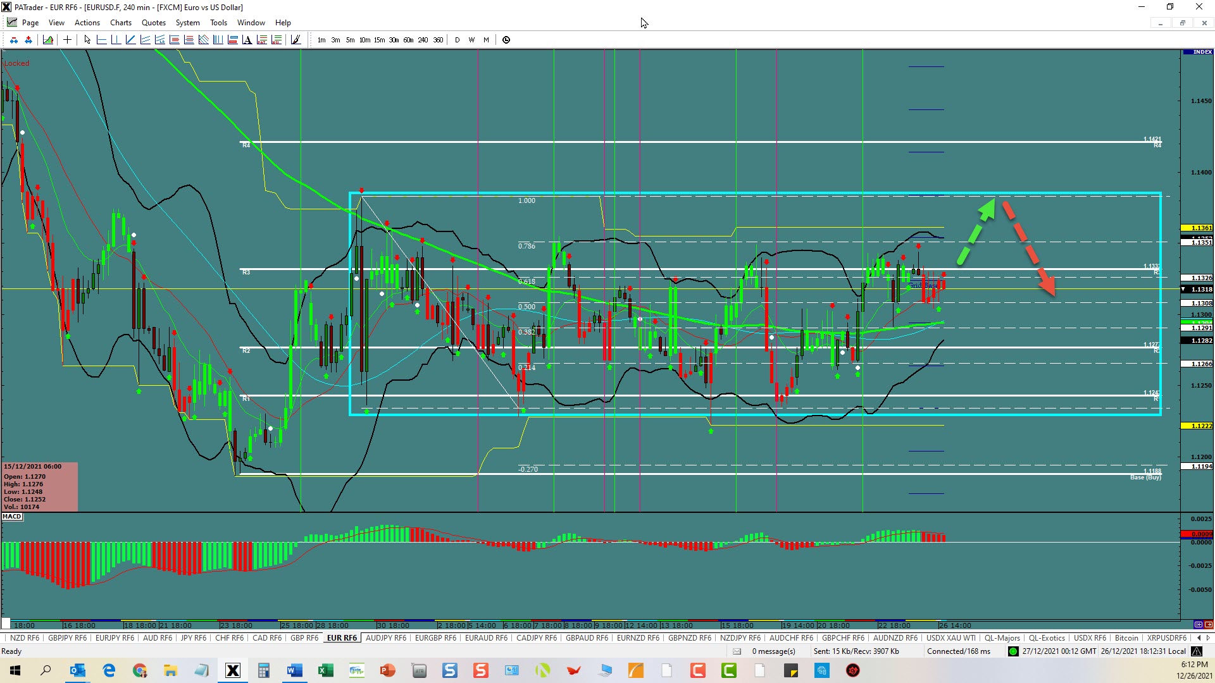Open Excel from the Windows taskbar

tap(326, 670)
